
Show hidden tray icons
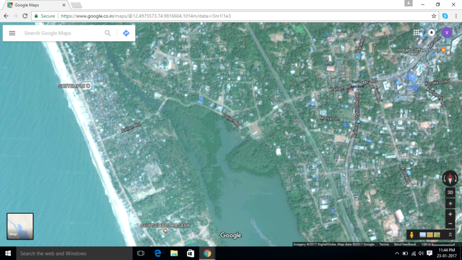click(x=397, y=253)
